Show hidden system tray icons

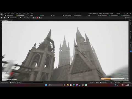click(x=113, y=85)
